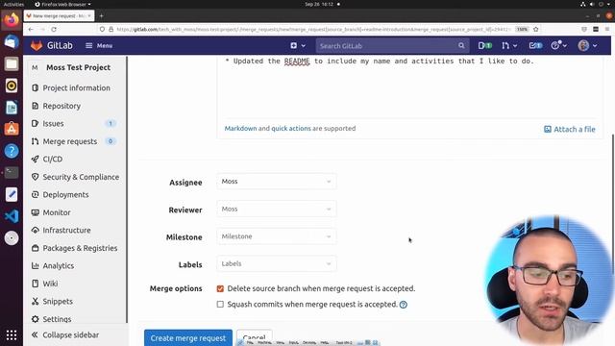This screenshot has width=615, height=346.
Task: Open the user avatar menu
Action: pyautogui.click(x=587, y=45)
